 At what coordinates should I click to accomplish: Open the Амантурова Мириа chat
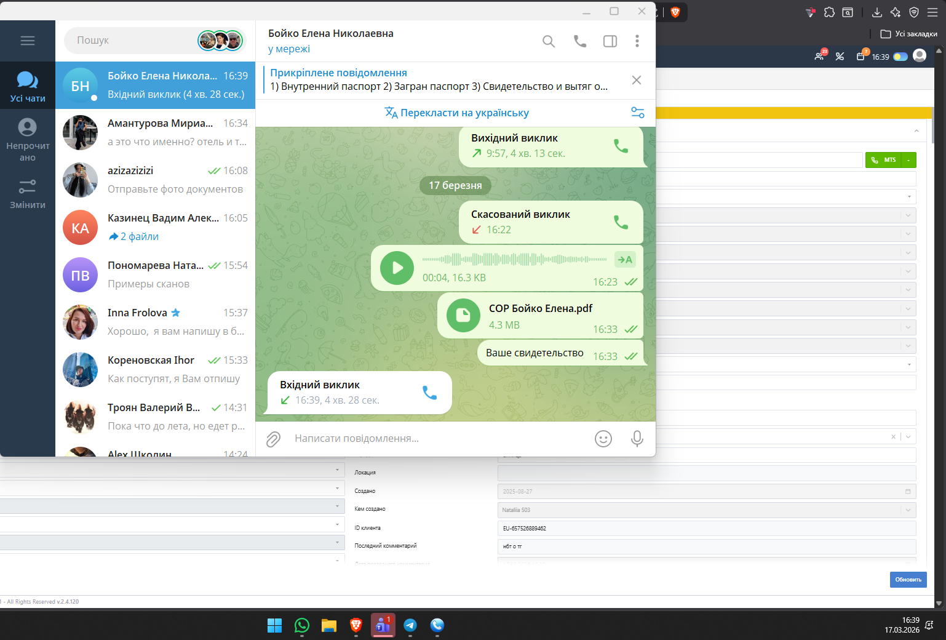click(155, 133)
